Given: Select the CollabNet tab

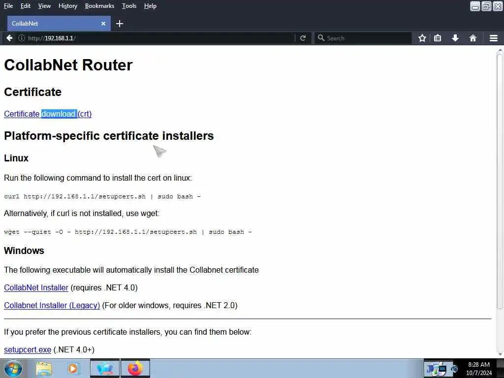Looking at the screenshot, I should point(59,24).
